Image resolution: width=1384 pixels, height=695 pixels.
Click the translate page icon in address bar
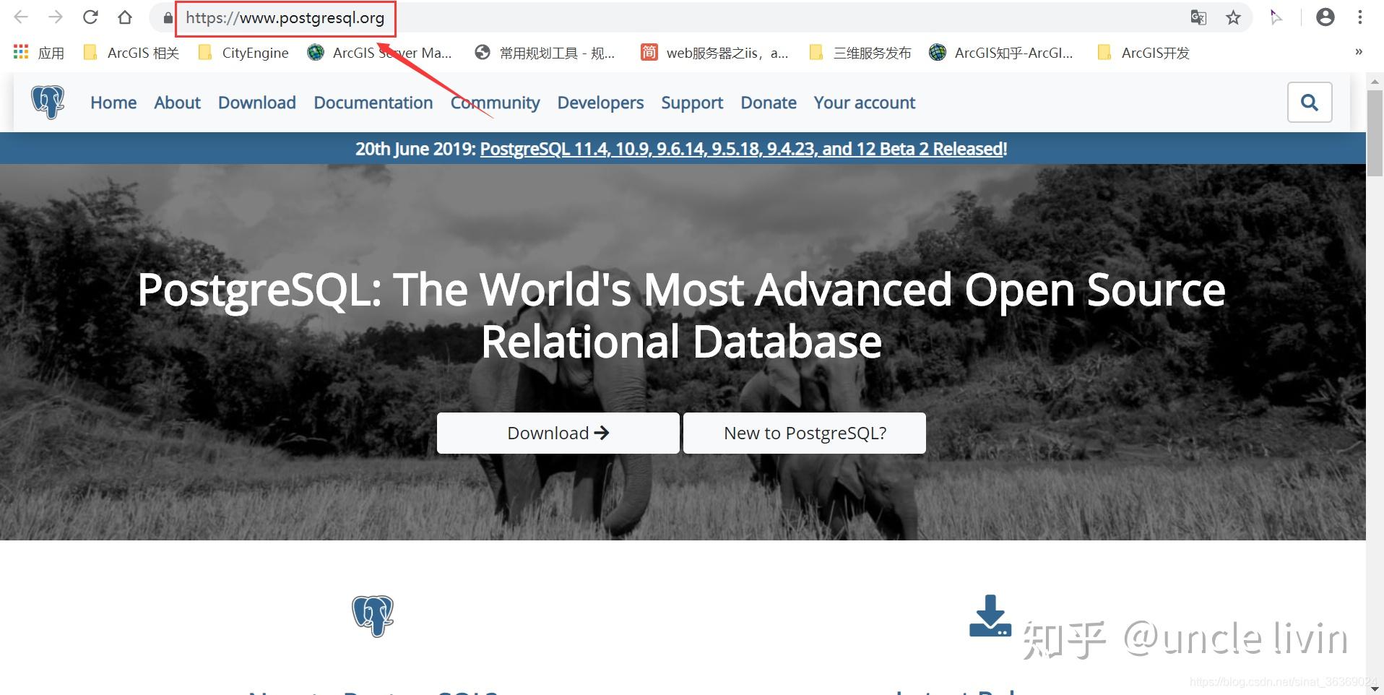click(x=1199, y=17)
